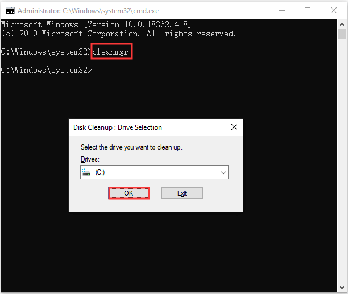This screenshot has width=348, height=294.
Task: Click the cmd.exe icon in title bar
Action: click(x=10, y=10)
